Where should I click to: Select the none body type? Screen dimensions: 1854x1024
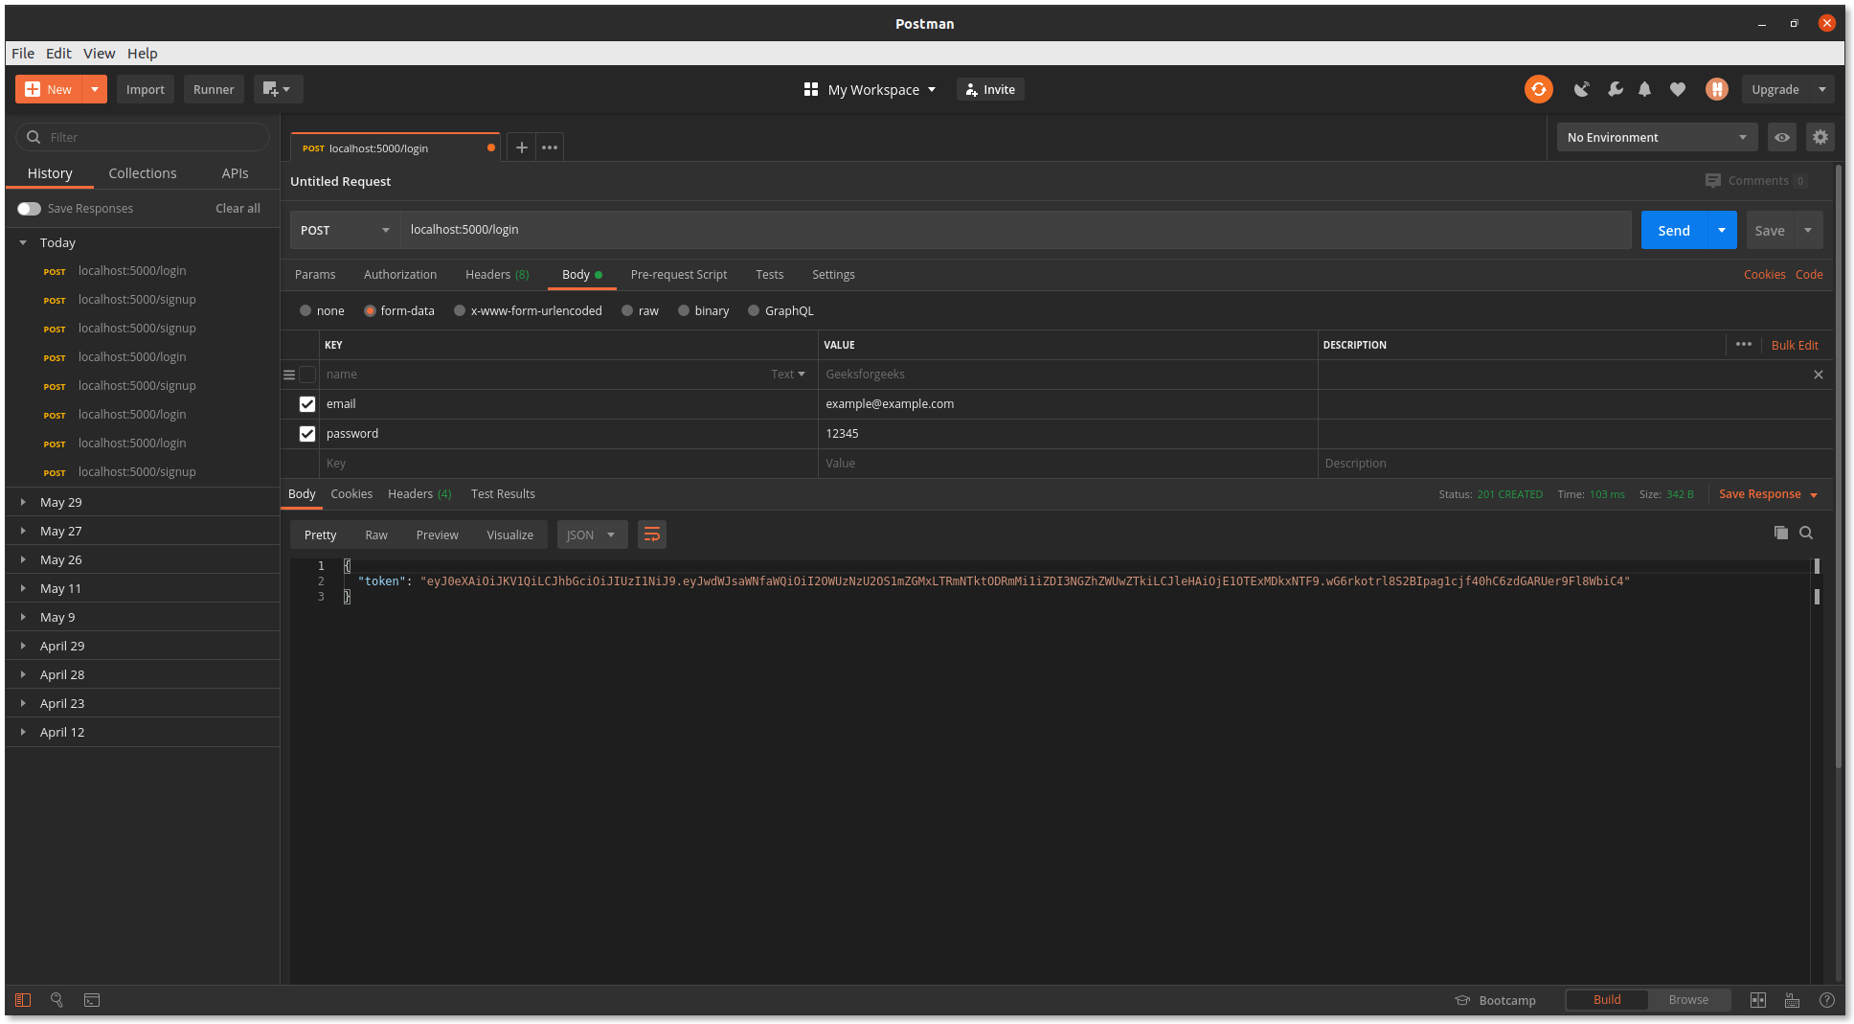coord(305,310)
